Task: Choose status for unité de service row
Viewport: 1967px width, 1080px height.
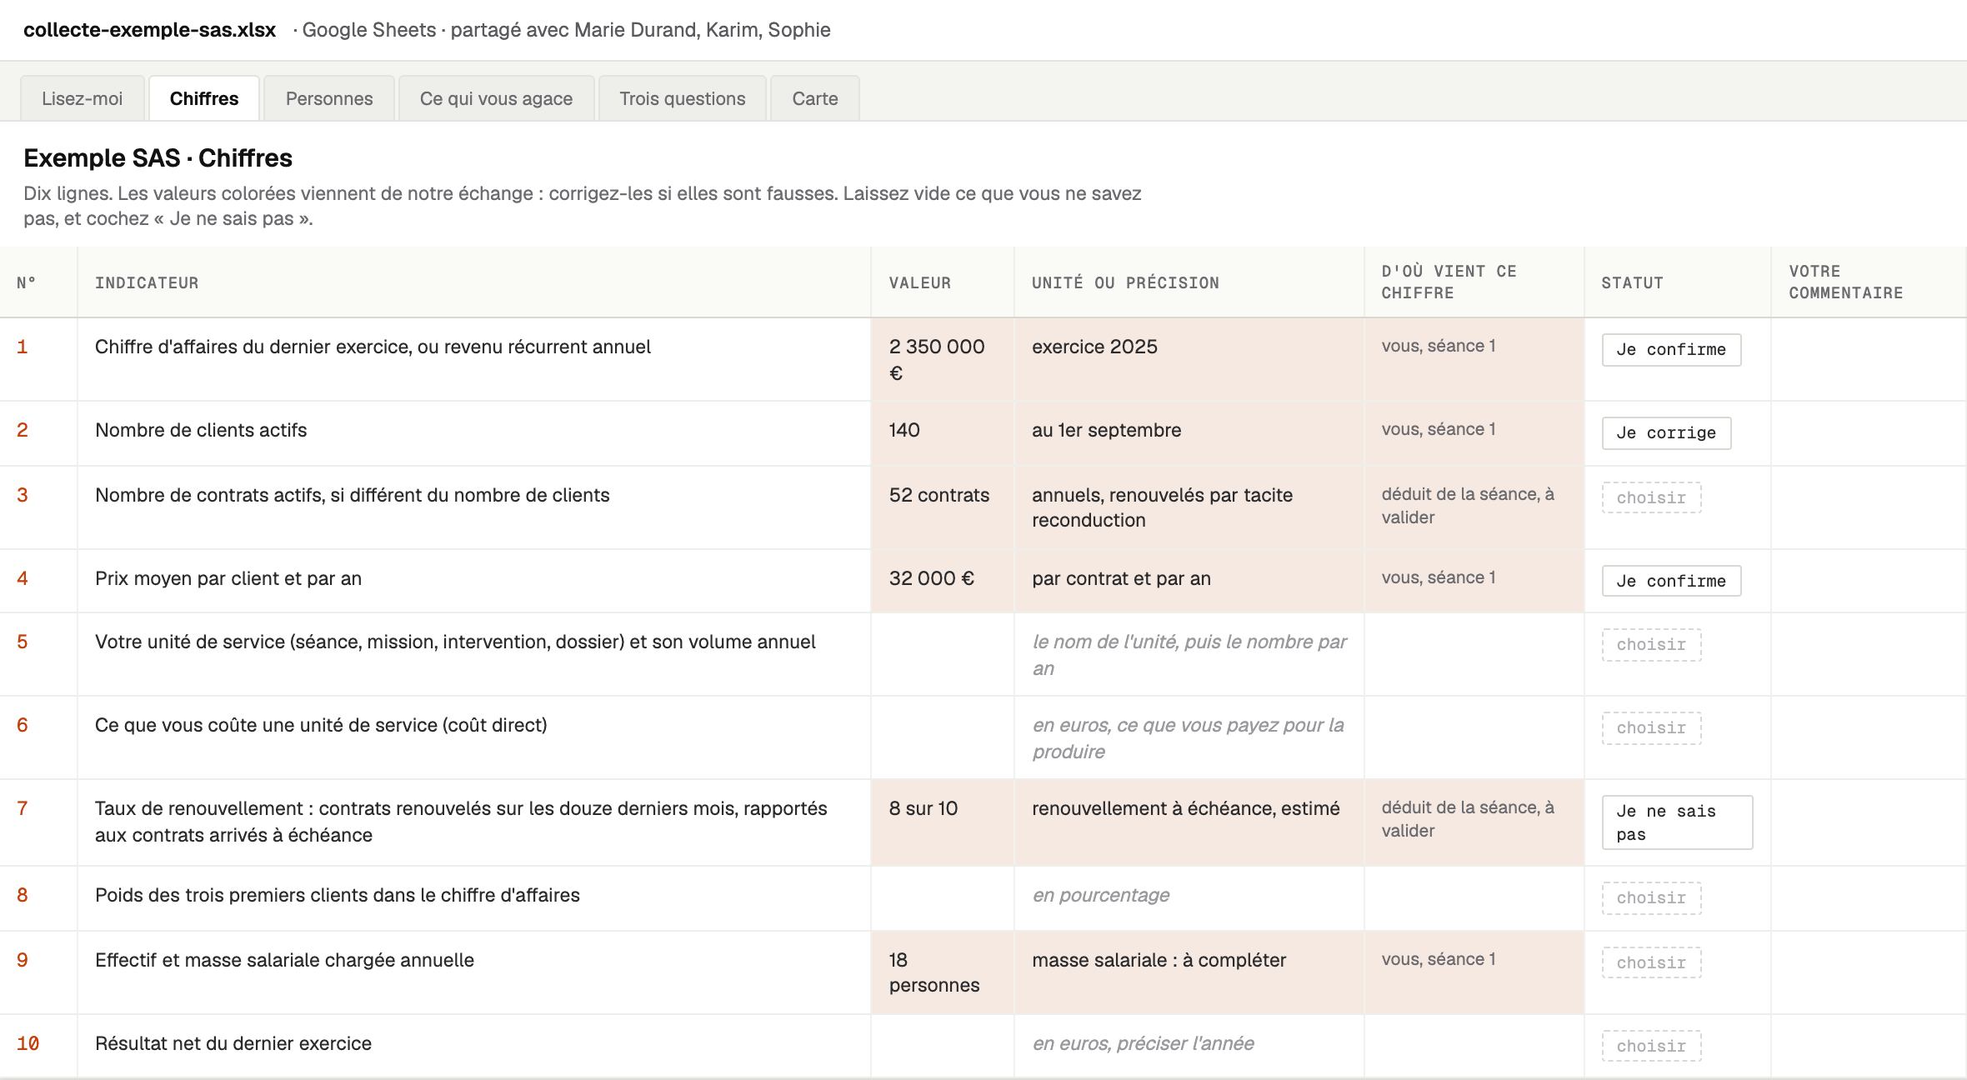Action: [1651, 645]
